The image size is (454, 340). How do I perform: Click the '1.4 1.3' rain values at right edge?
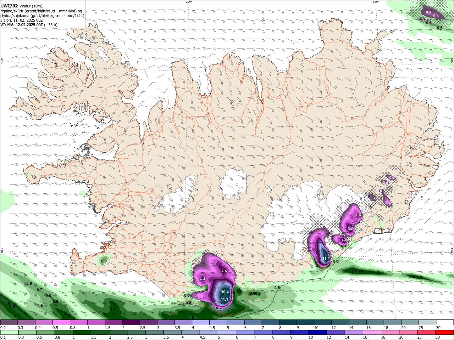pyautogui.click(x=416, y=277)
